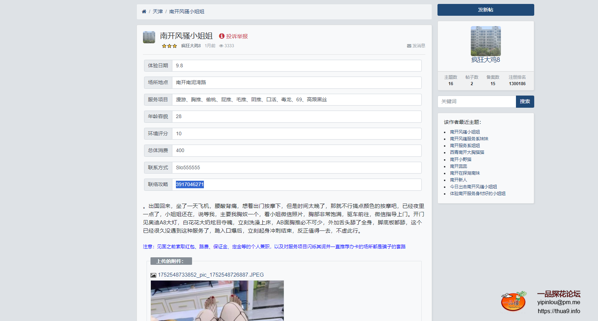Click the home icon in the breadcrumb
The height and width of the screenshot is (321, 598).
[144, 11]
